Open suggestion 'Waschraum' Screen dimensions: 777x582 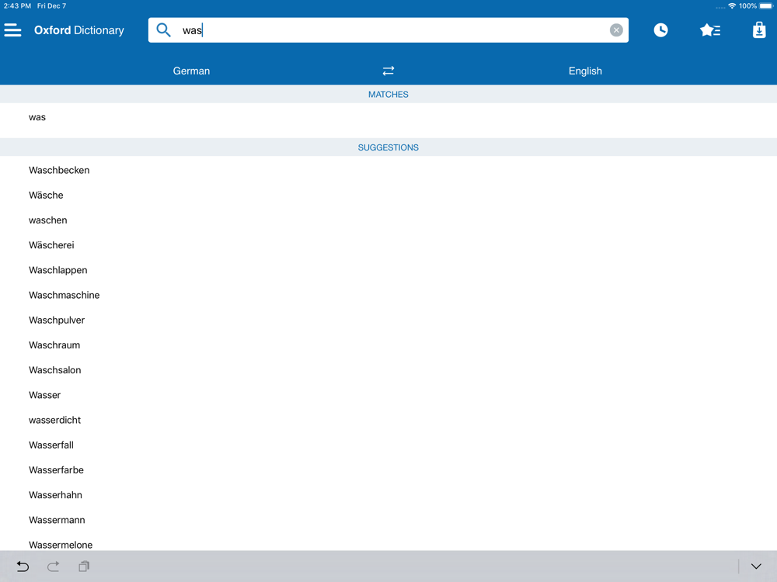(388, 345)
